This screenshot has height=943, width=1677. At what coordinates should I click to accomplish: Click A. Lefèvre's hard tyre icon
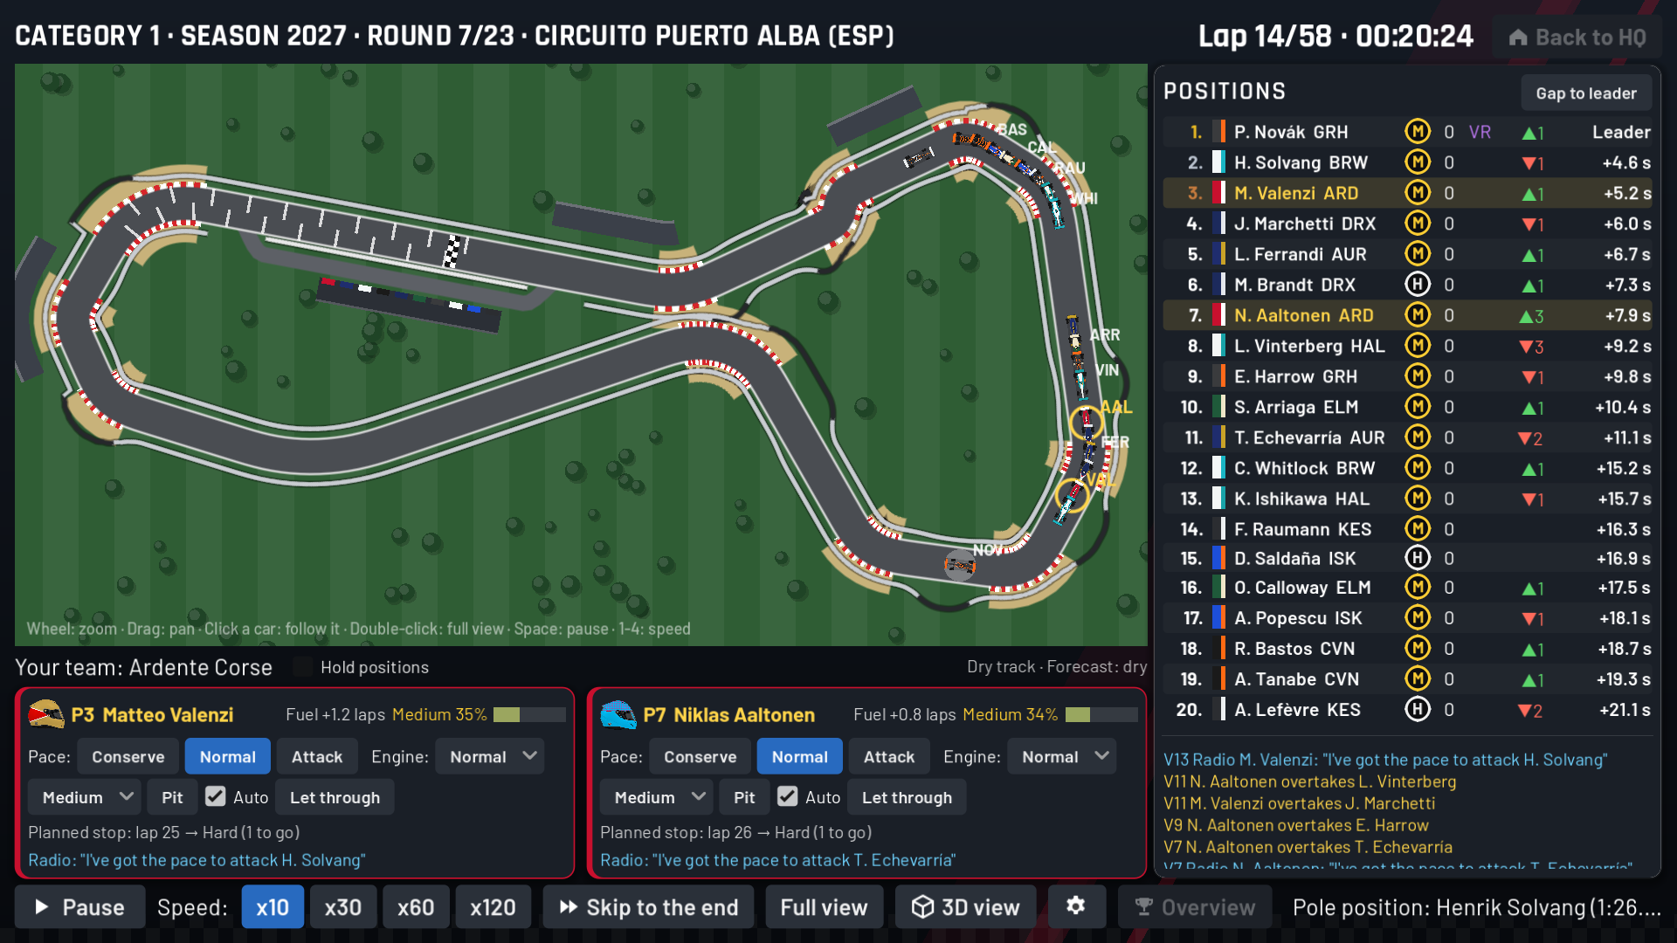(1417, 710)
